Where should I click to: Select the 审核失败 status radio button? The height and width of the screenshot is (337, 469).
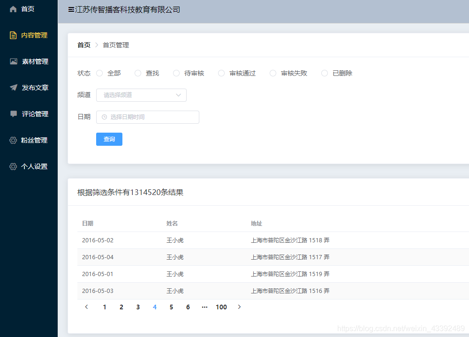tap(273, 73)
